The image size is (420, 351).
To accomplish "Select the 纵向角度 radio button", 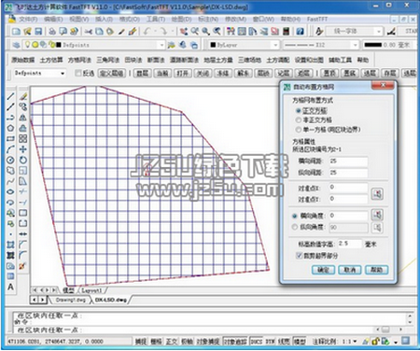I will point(294,227).
